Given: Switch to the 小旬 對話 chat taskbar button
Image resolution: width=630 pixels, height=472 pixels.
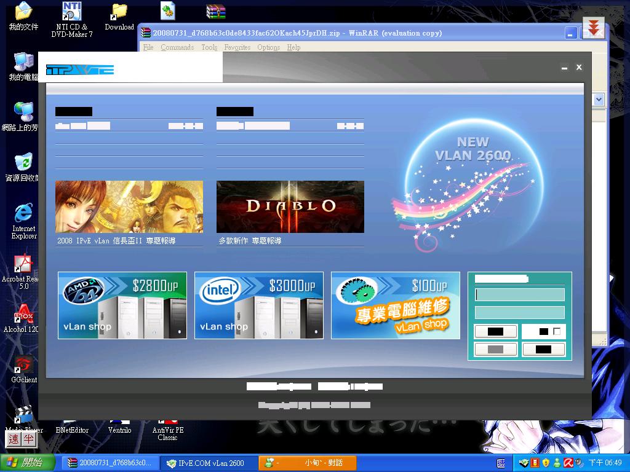Looking at the screenshot, I should point(308,463).
